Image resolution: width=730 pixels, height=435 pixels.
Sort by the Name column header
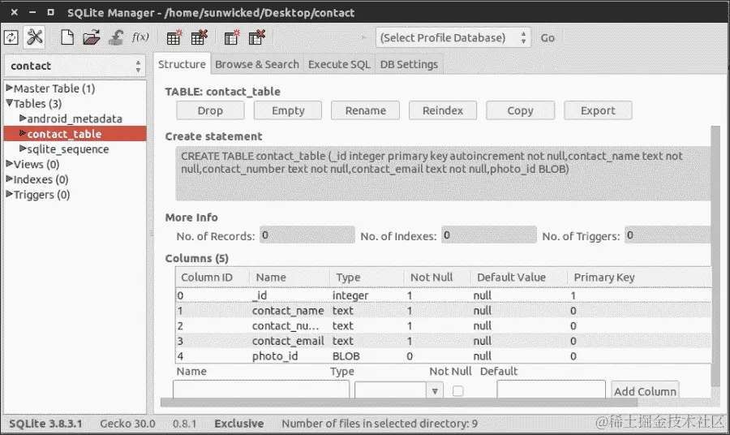(x=290, y=277)
